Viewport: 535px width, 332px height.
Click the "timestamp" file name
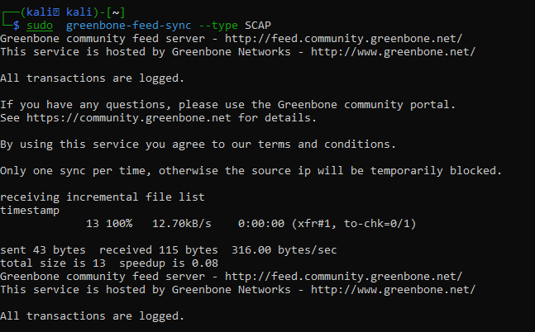click(x=30, y=211)
